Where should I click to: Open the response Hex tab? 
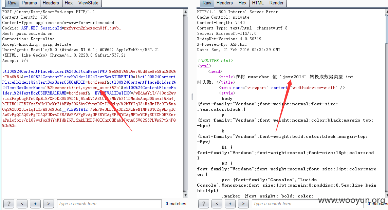242,3
